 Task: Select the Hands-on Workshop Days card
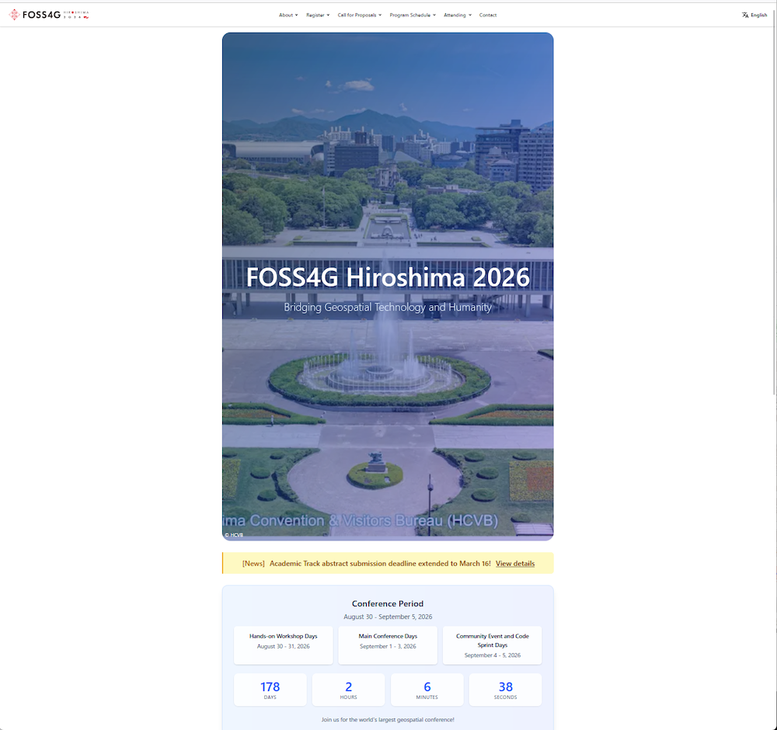point(283,645)
